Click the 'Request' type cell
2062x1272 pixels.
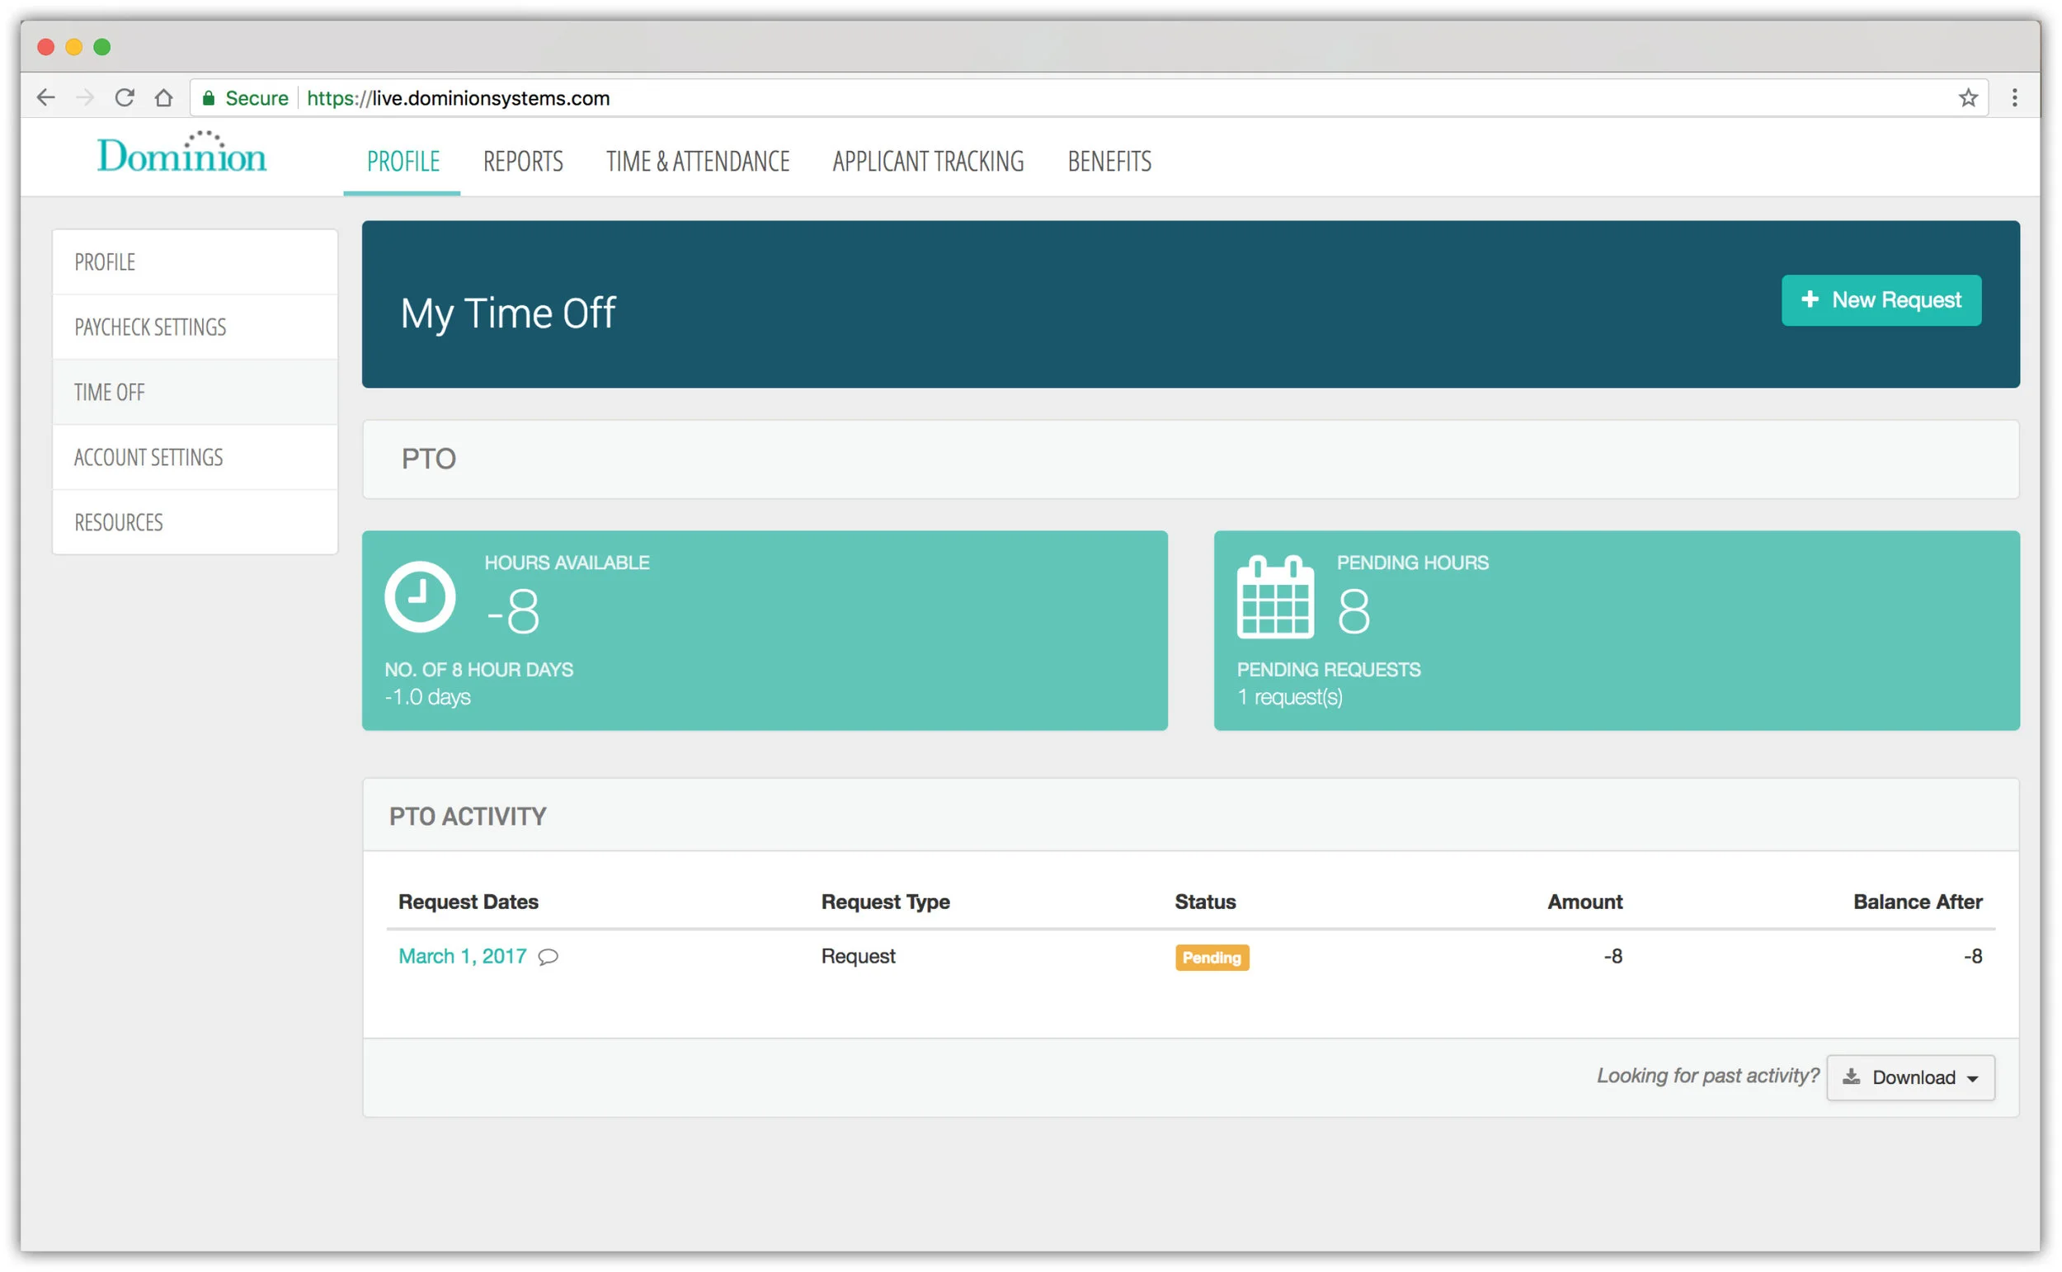pos(858,957)
